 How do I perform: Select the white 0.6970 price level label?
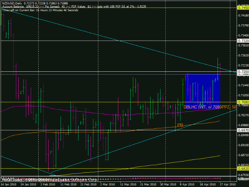243,130
